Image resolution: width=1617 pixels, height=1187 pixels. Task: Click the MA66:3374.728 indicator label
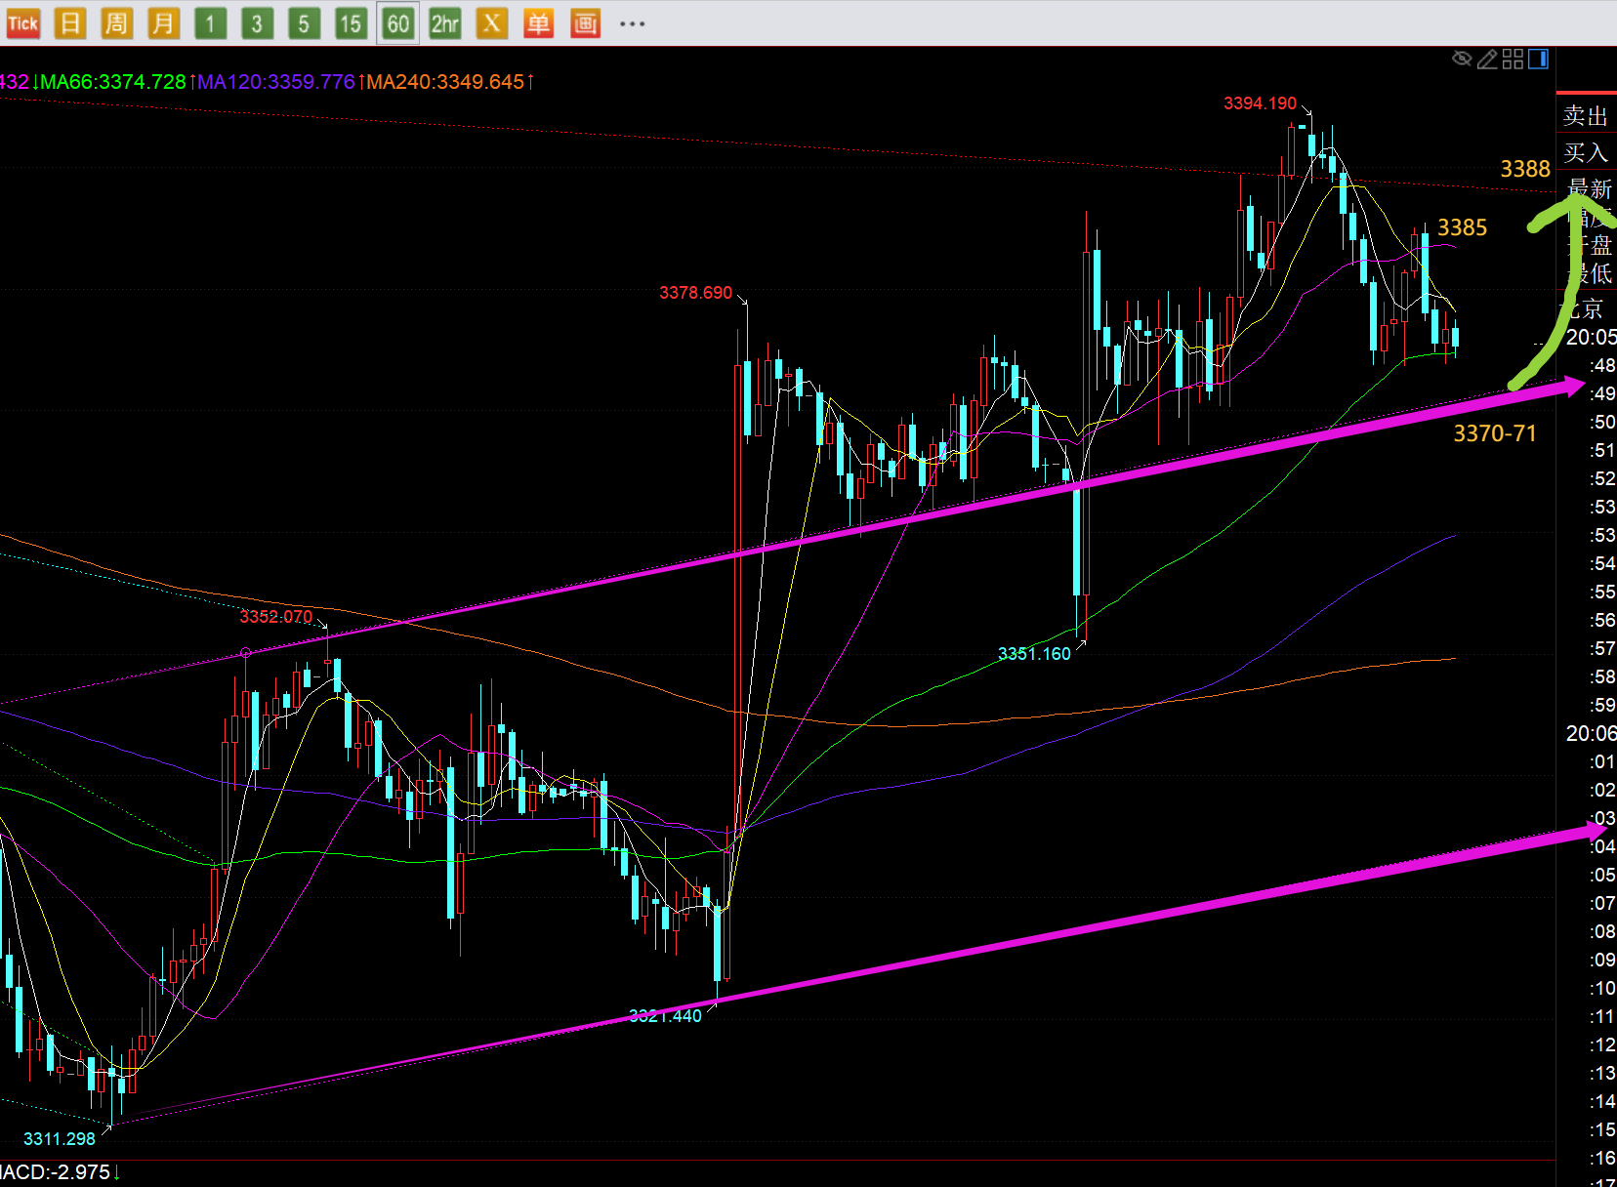pos(113,82)
